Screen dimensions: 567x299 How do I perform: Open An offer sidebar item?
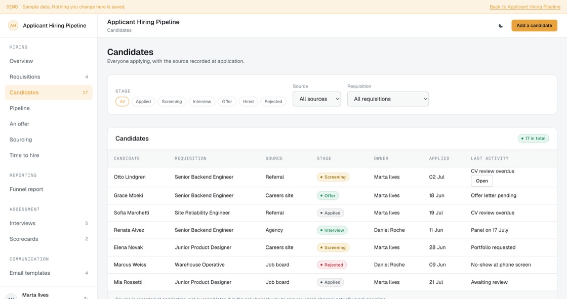[49, 124]
